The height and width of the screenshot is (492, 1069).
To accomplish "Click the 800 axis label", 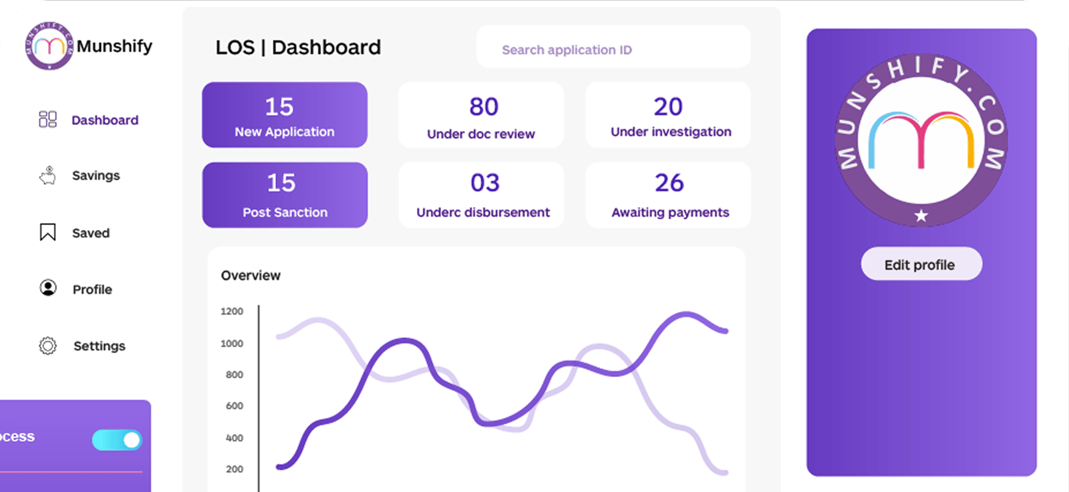I will [234, 374].
